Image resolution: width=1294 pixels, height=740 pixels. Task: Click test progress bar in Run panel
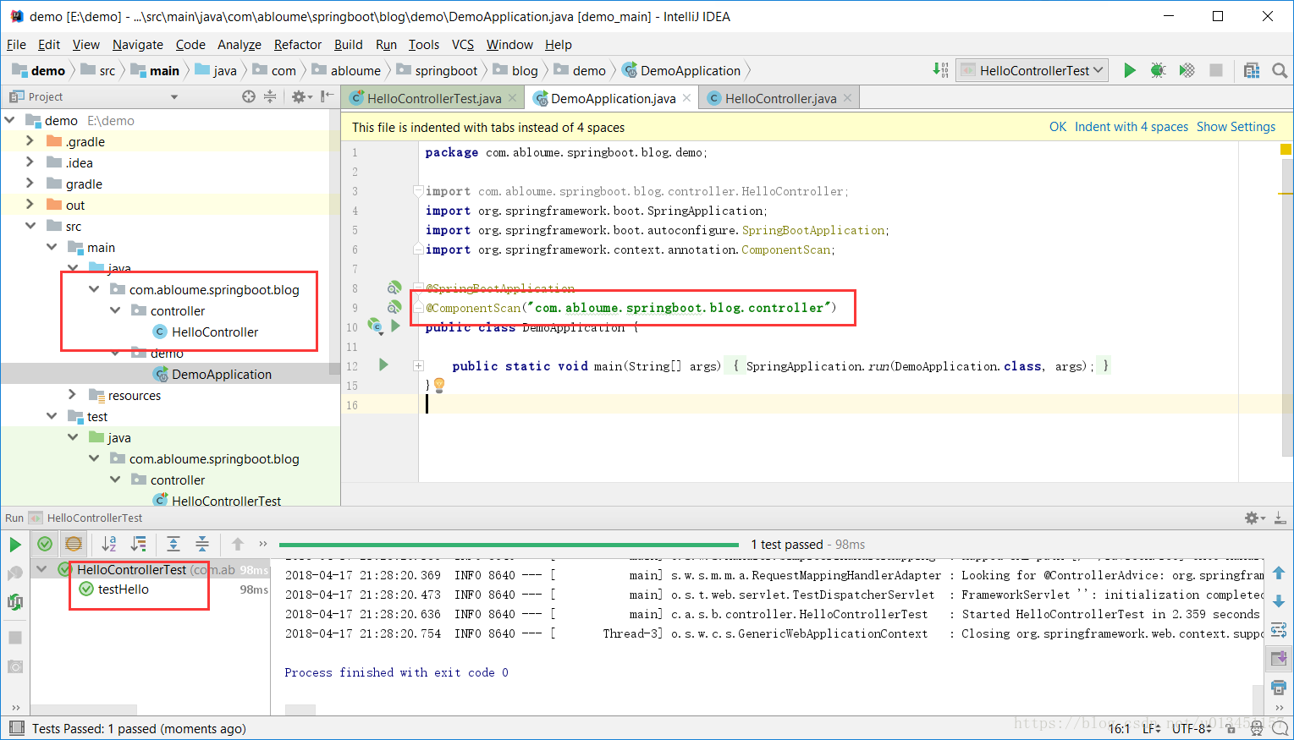(509, 545)
